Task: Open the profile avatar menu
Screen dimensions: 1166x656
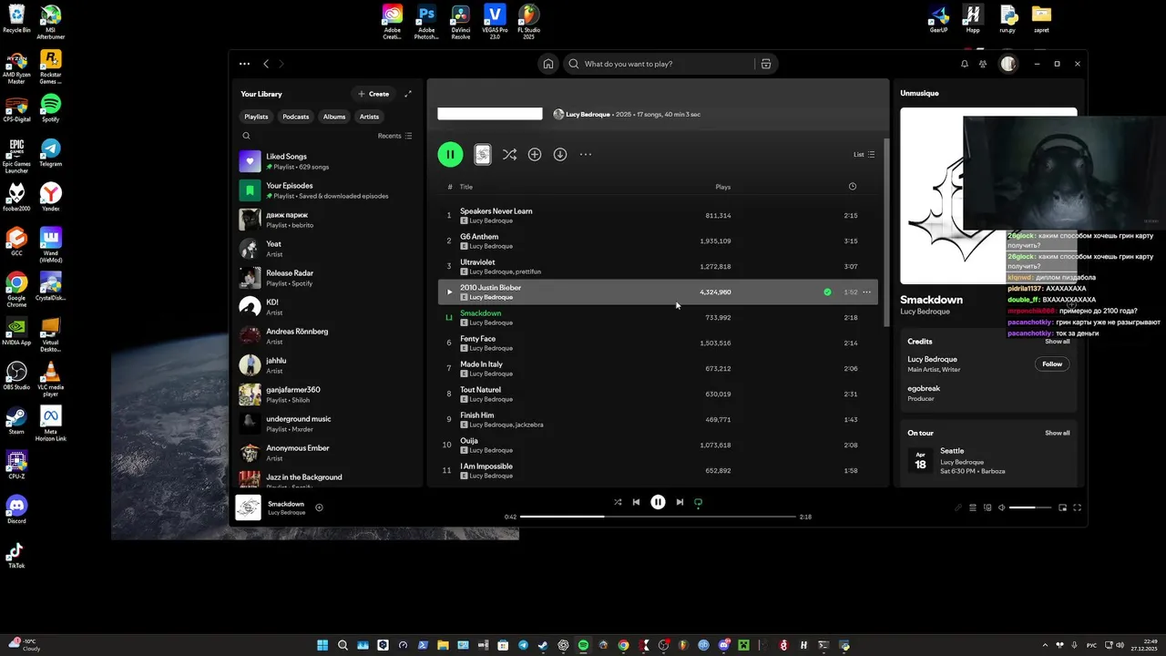Action: click(1008, 64)
